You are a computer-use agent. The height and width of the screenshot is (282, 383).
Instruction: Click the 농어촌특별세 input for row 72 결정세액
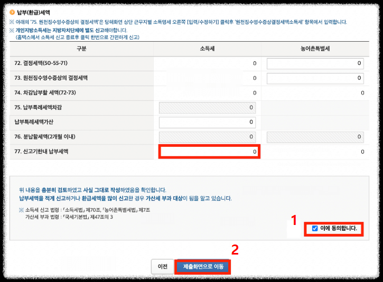coord(315,63)
